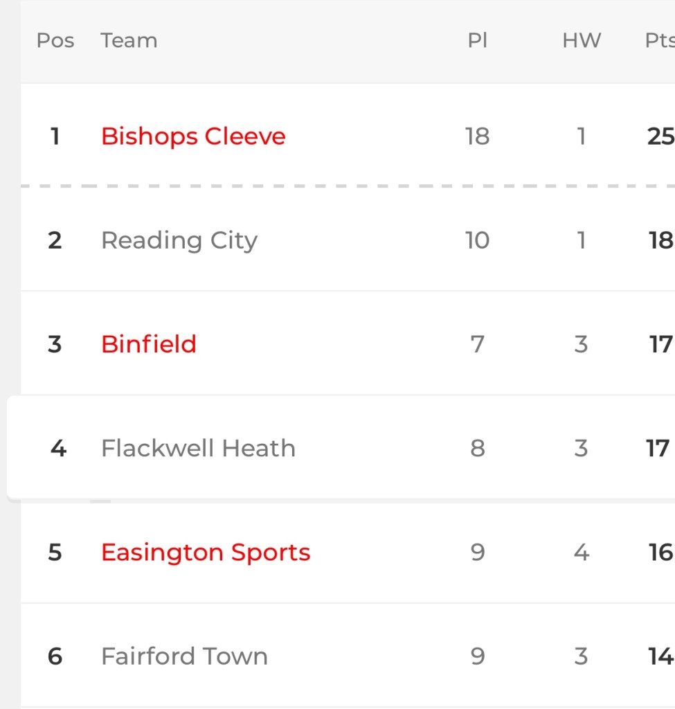Screen dimensions: 675x709
Task: Click Reading City's played value 10
Action: [x=478, y=240]
